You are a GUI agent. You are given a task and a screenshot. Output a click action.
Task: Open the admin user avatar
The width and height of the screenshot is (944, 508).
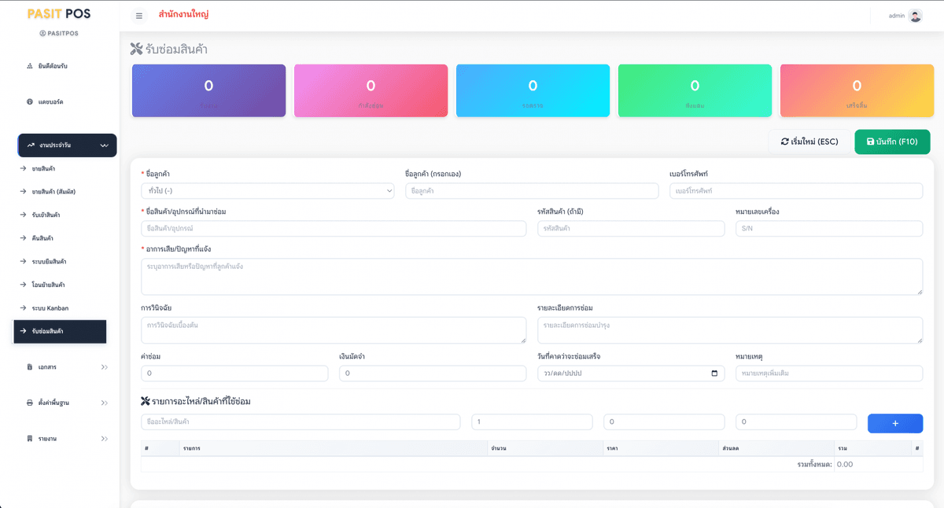915,16
